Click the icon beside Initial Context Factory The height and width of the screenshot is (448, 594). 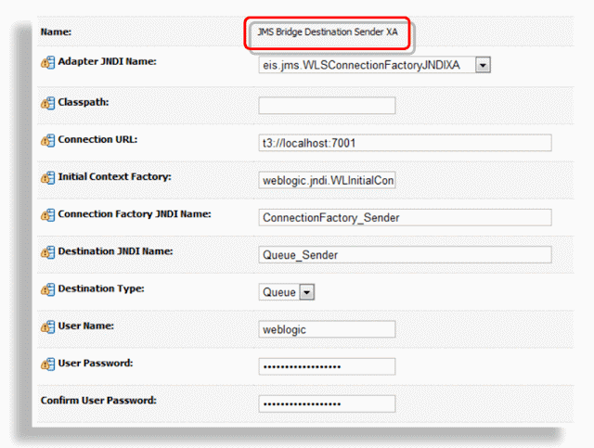click(x=47, y=177)
